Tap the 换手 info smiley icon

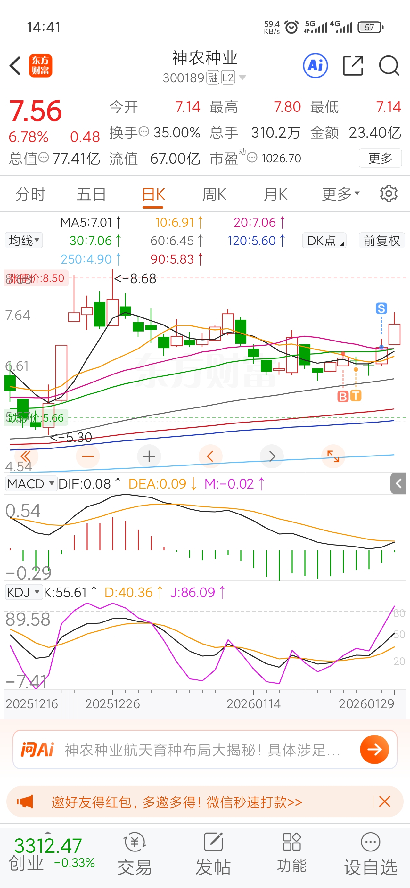click(x=144, y=131)
